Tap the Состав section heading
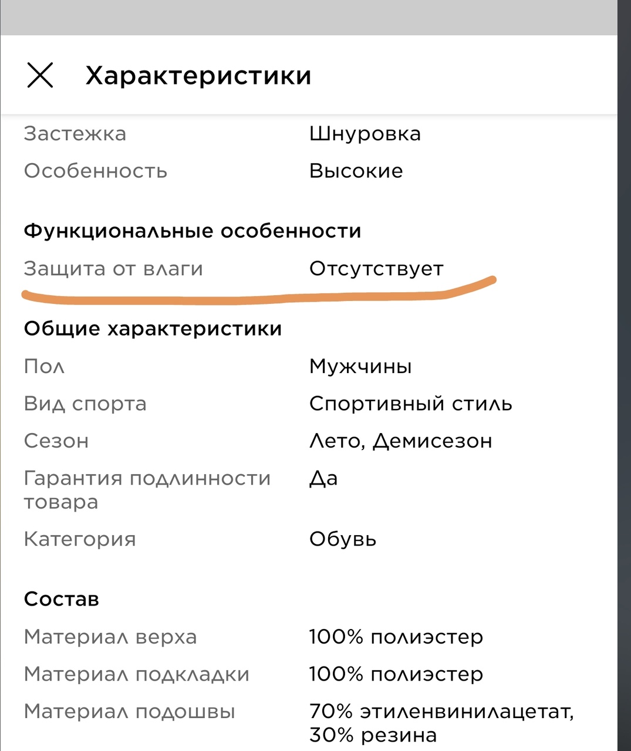The image size is (631, 751). point(62,600)
